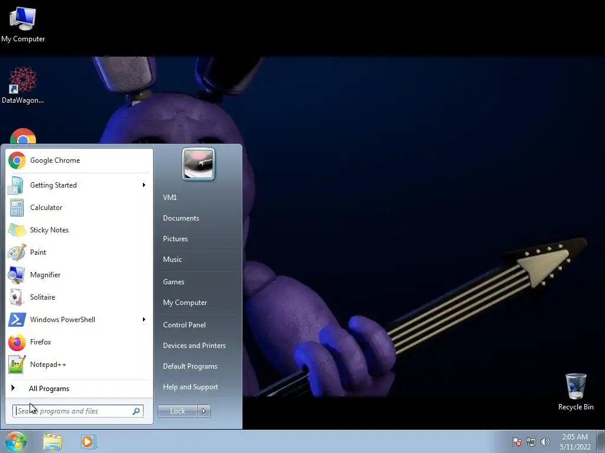This screenshot has width=605, height=453.
Task: Open Firefox from the Start menu
Action: point(79,342)
